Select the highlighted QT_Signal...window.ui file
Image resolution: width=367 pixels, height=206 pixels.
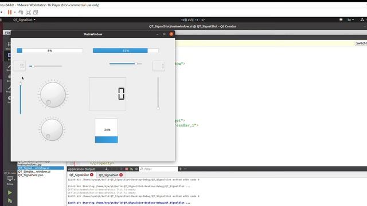(41, 168)
